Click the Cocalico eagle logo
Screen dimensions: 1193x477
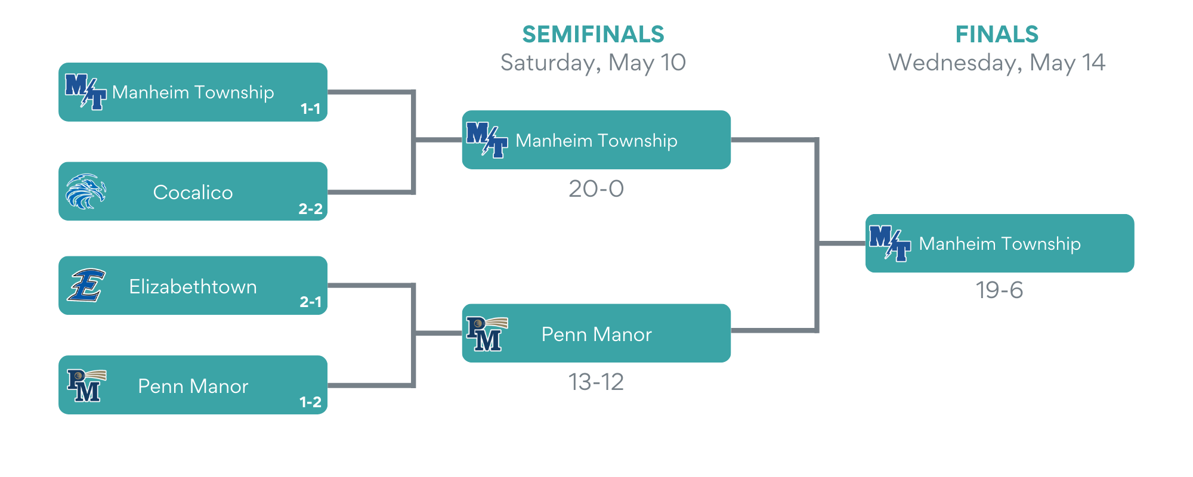[86, 191]
